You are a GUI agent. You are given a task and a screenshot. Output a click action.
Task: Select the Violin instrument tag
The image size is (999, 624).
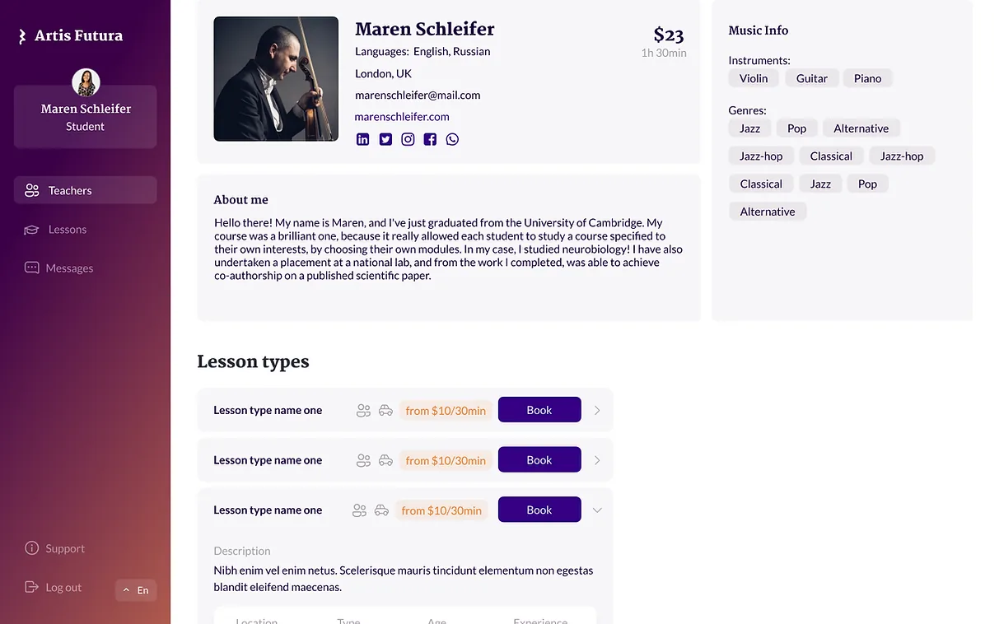(x=754, y=78)
